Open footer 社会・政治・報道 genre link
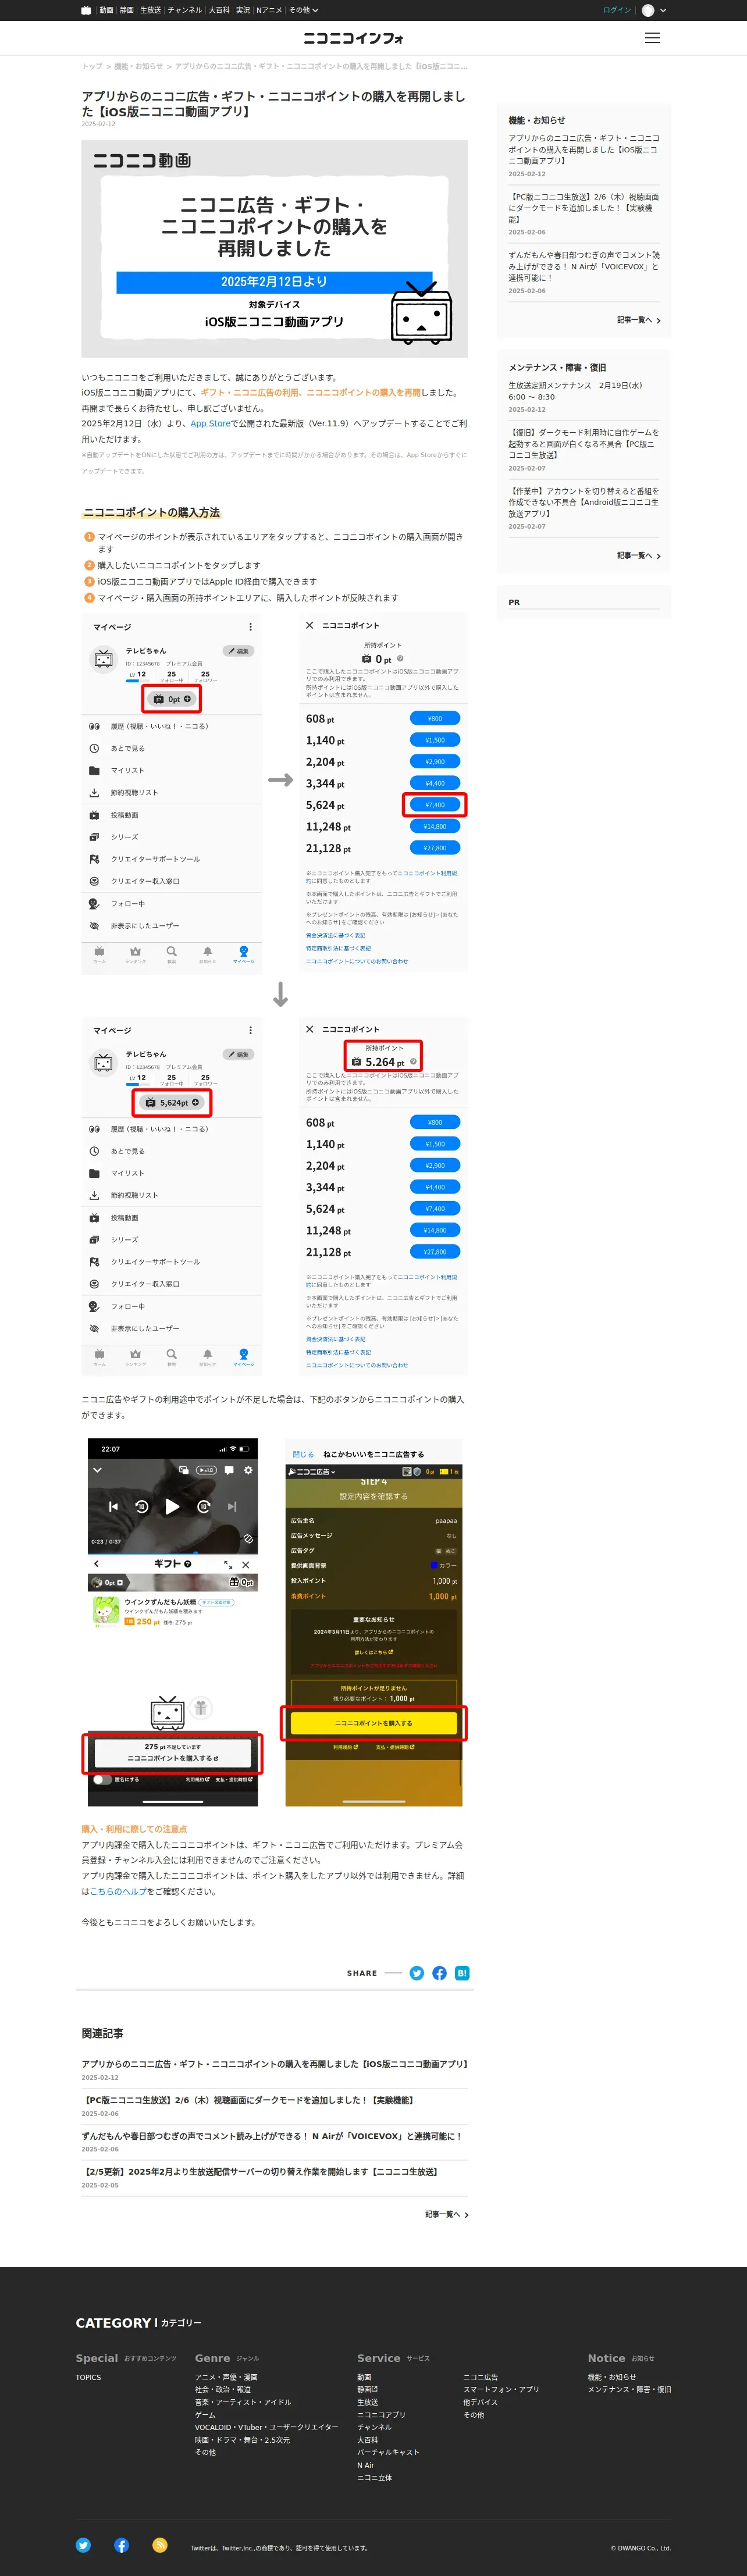747x2576 pixels. tap(223, 2390)
